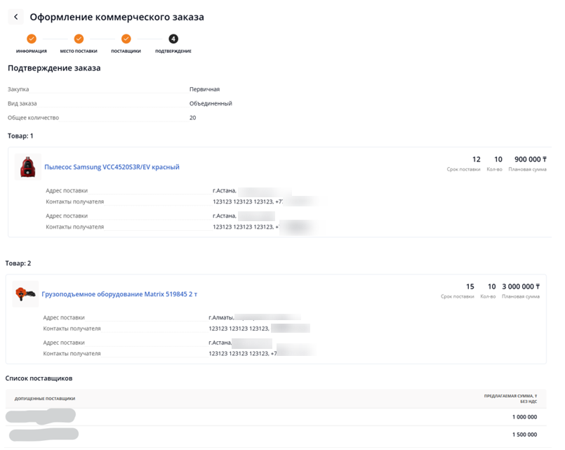Click the Место поставки step checkmark icon
Image resolution: width=565 pixels, height=450 pixels.
79,39
